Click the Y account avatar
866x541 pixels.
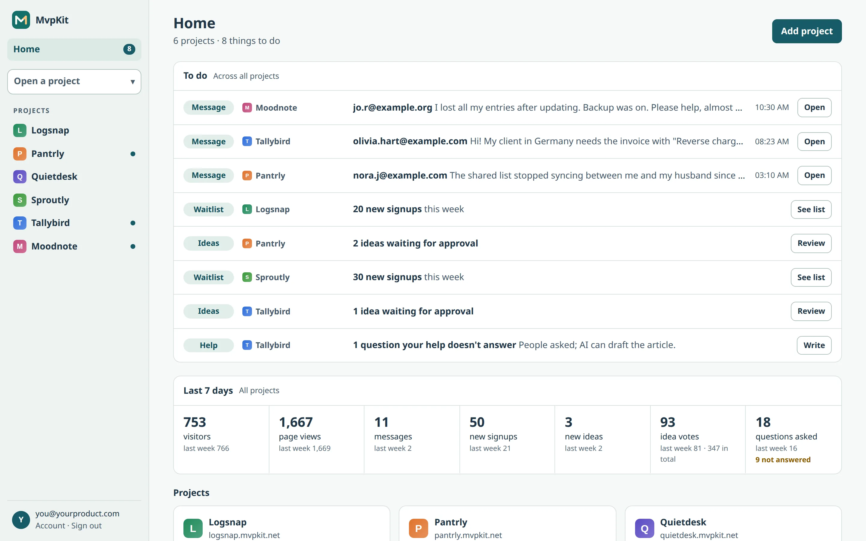[21, 520]
